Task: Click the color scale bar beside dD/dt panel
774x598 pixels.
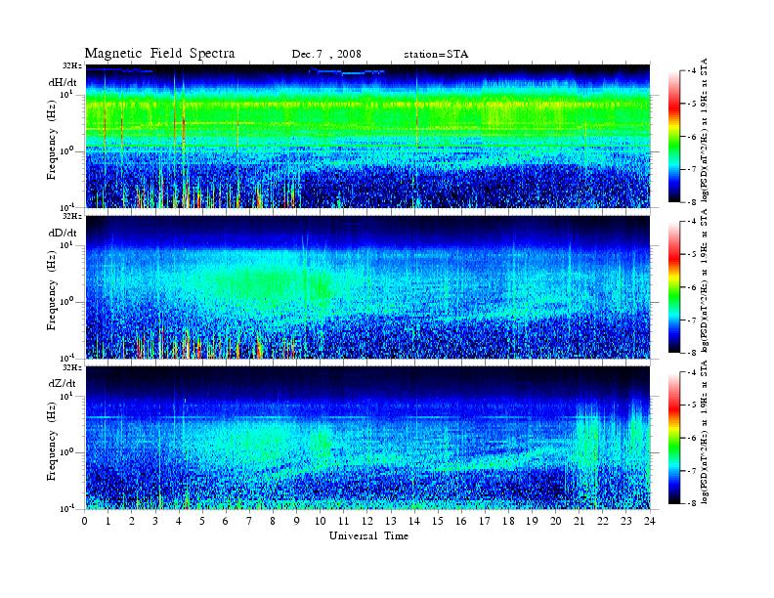Action: tap(674, 286)
